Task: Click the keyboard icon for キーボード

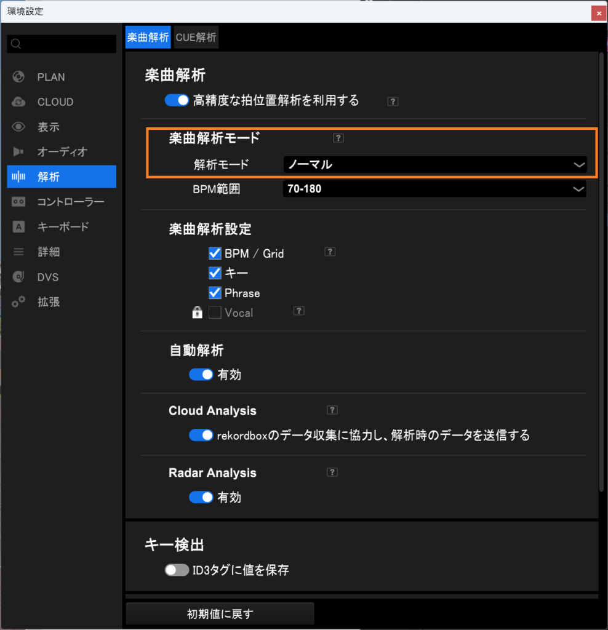Action: (18, 227)
